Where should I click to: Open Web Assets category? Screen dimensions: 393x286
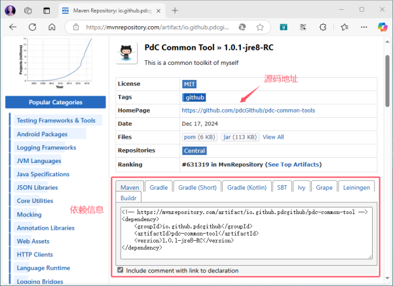click(33, 241)
